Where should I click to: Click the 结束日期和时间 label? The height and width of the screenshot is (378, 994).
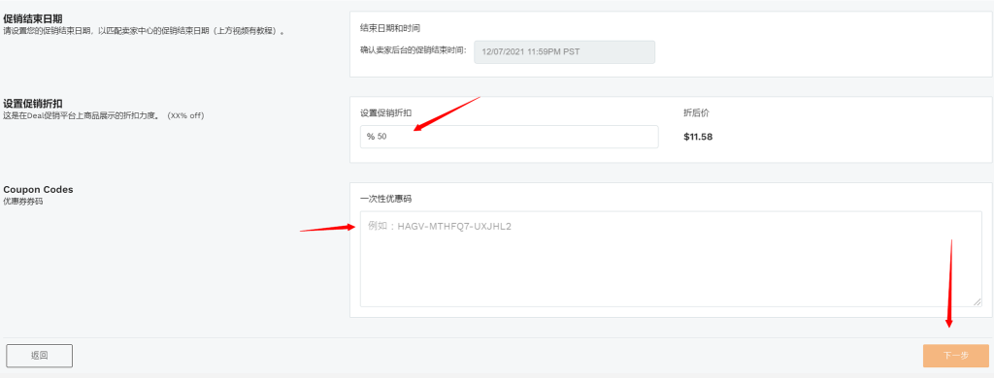(x=390, y=28)
